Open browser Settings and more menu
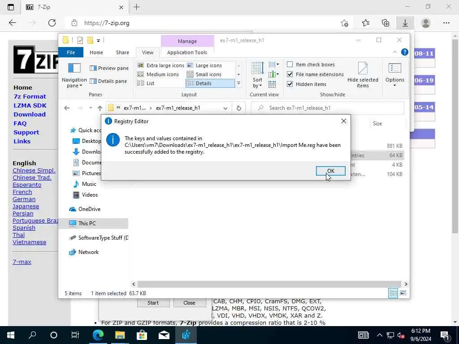Viewport: 459px width, 344px height. pyautogui.click(x=446, y=23)
